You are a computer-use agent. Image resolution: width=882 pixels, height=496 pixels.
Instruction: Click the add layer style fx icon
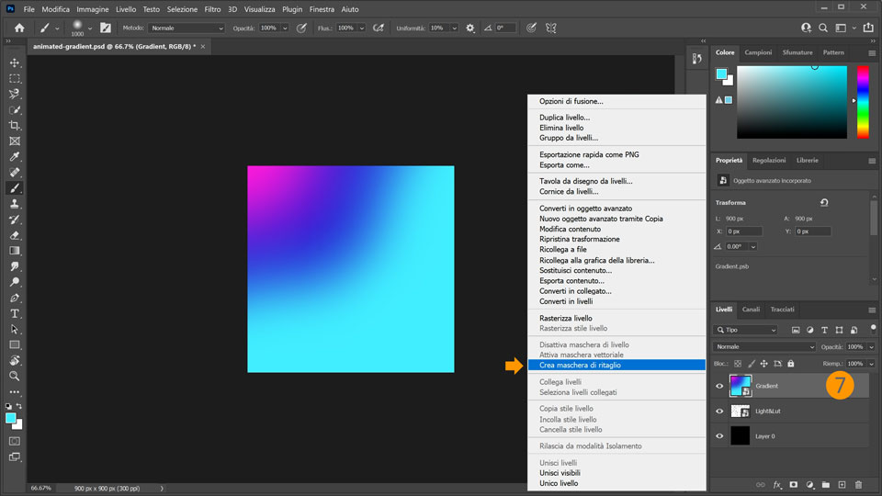[776, 484]
